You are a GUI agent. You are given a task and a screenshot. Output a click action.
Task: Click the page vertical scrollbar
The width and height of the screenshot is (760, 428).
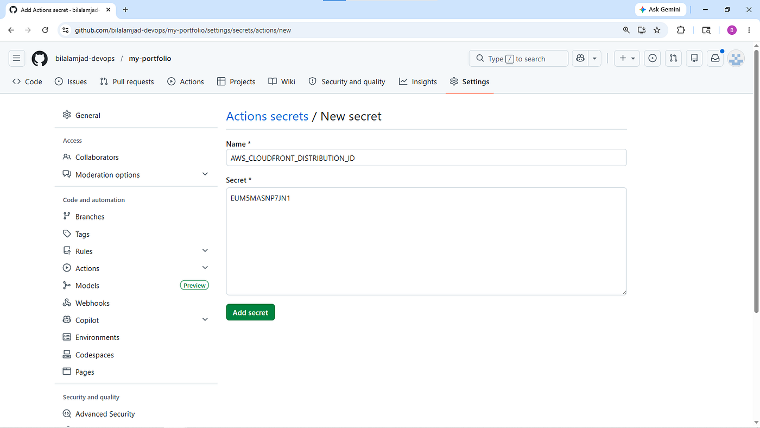[756, 182]
